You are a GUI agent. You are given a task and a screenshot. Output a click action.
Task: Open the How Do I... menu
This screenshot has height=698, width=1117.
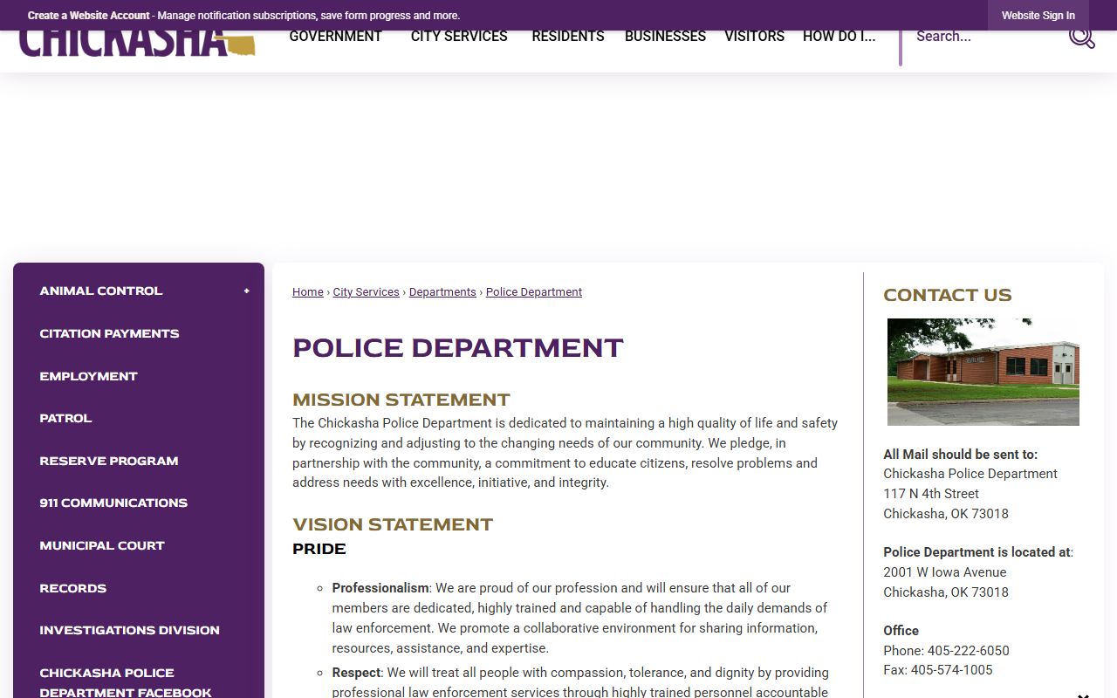(x=839, y=36)
